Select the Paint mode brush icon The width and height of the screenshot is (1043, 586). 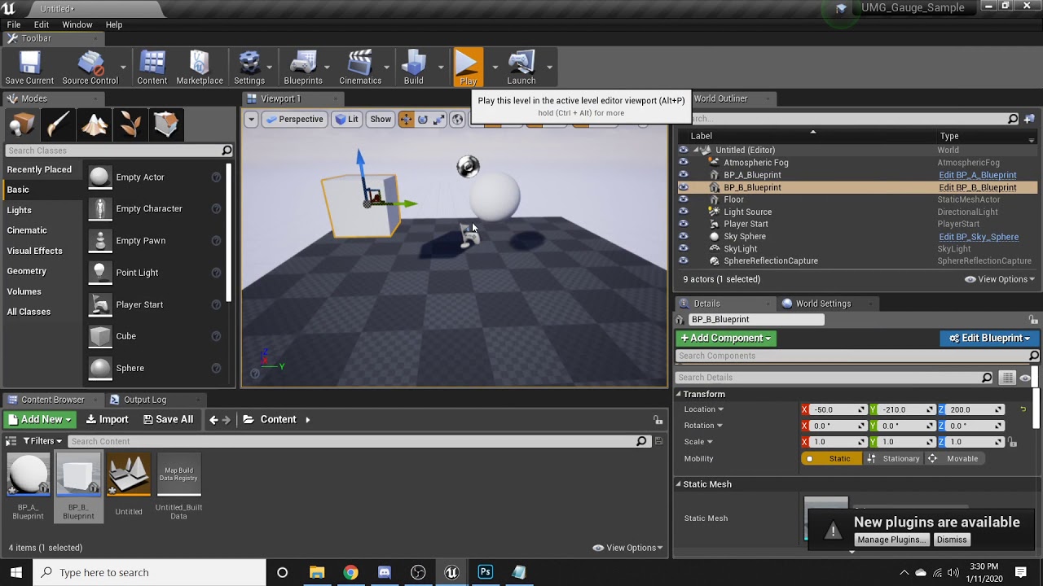pyautogui.click(x=58, y=125)
